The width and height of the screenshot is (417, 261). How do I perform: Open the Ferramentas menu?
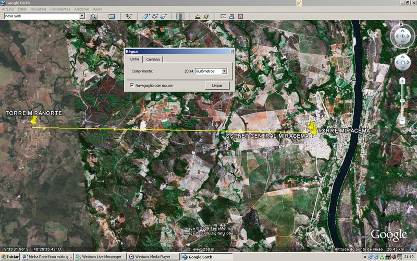coord(60,9)
